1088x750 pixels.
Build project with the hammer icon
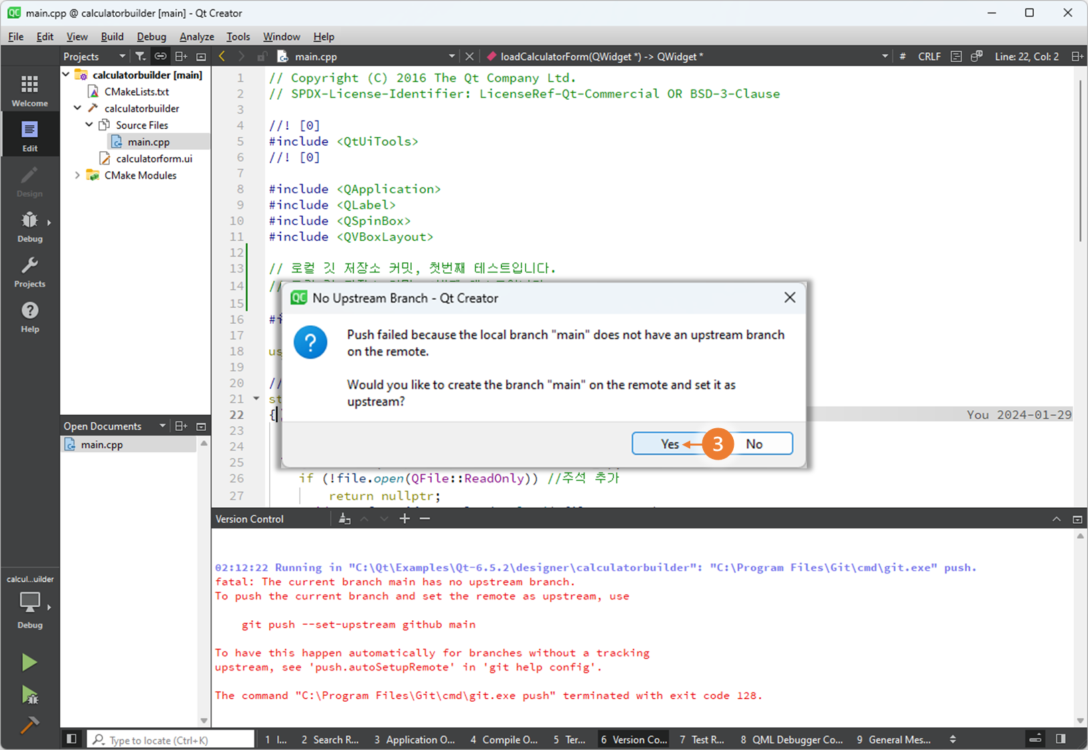pos(29,725)
